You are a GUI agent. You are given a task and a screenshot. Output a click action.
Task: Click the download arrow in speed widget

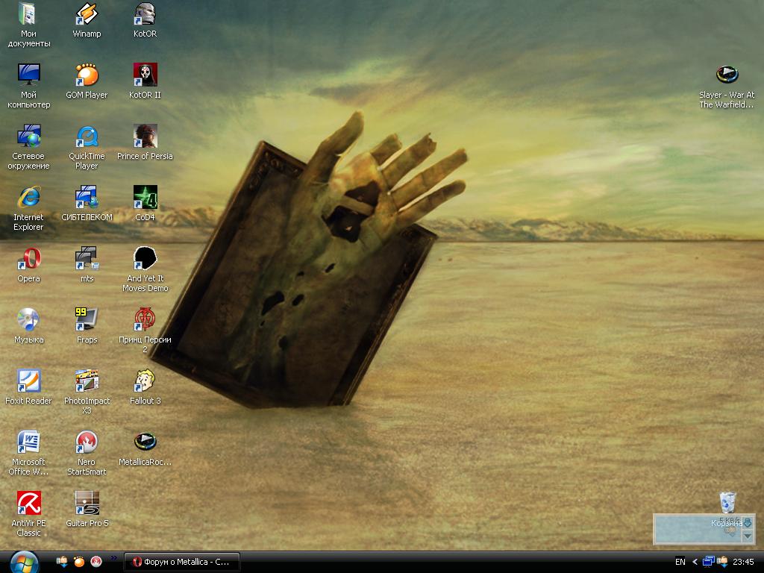click(748, 523)
